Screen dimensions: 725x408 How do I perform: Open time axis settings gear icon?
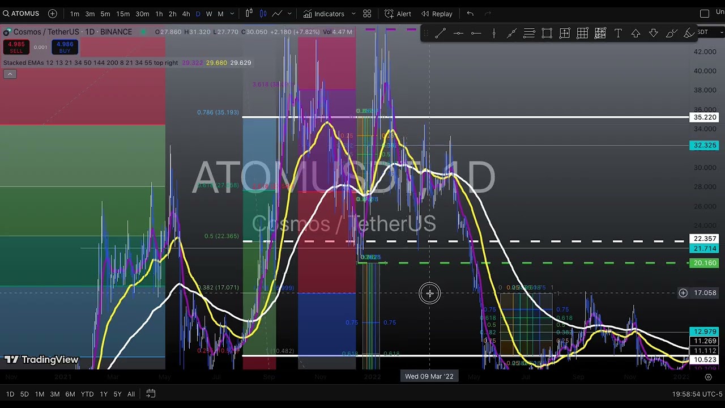(708, 377)
